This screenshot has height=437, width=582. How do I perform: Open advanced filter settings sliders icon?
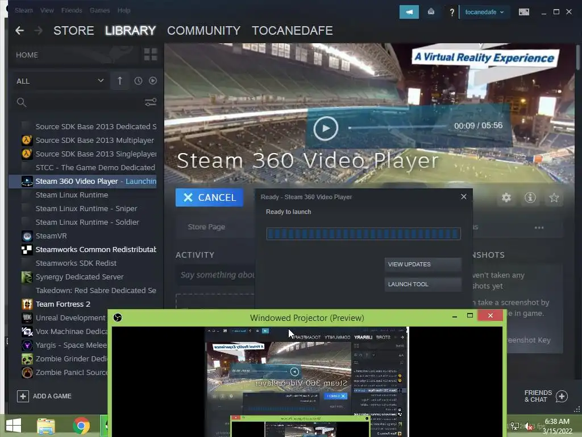pyautogui.click(x=150, y=102)
